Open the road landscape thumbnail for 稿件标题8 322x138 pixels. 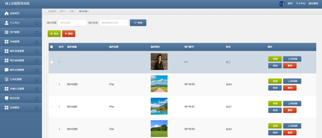(159, 84)
